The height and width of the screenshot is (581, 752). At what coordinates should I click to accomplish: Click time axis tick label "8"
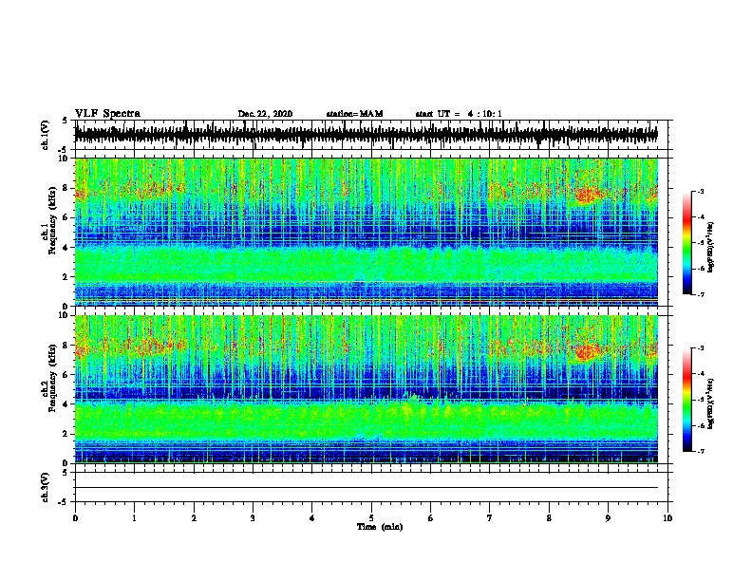(549, 518)
